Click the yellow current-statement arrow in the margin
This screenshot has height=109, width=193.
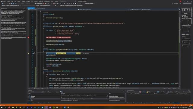28,53
